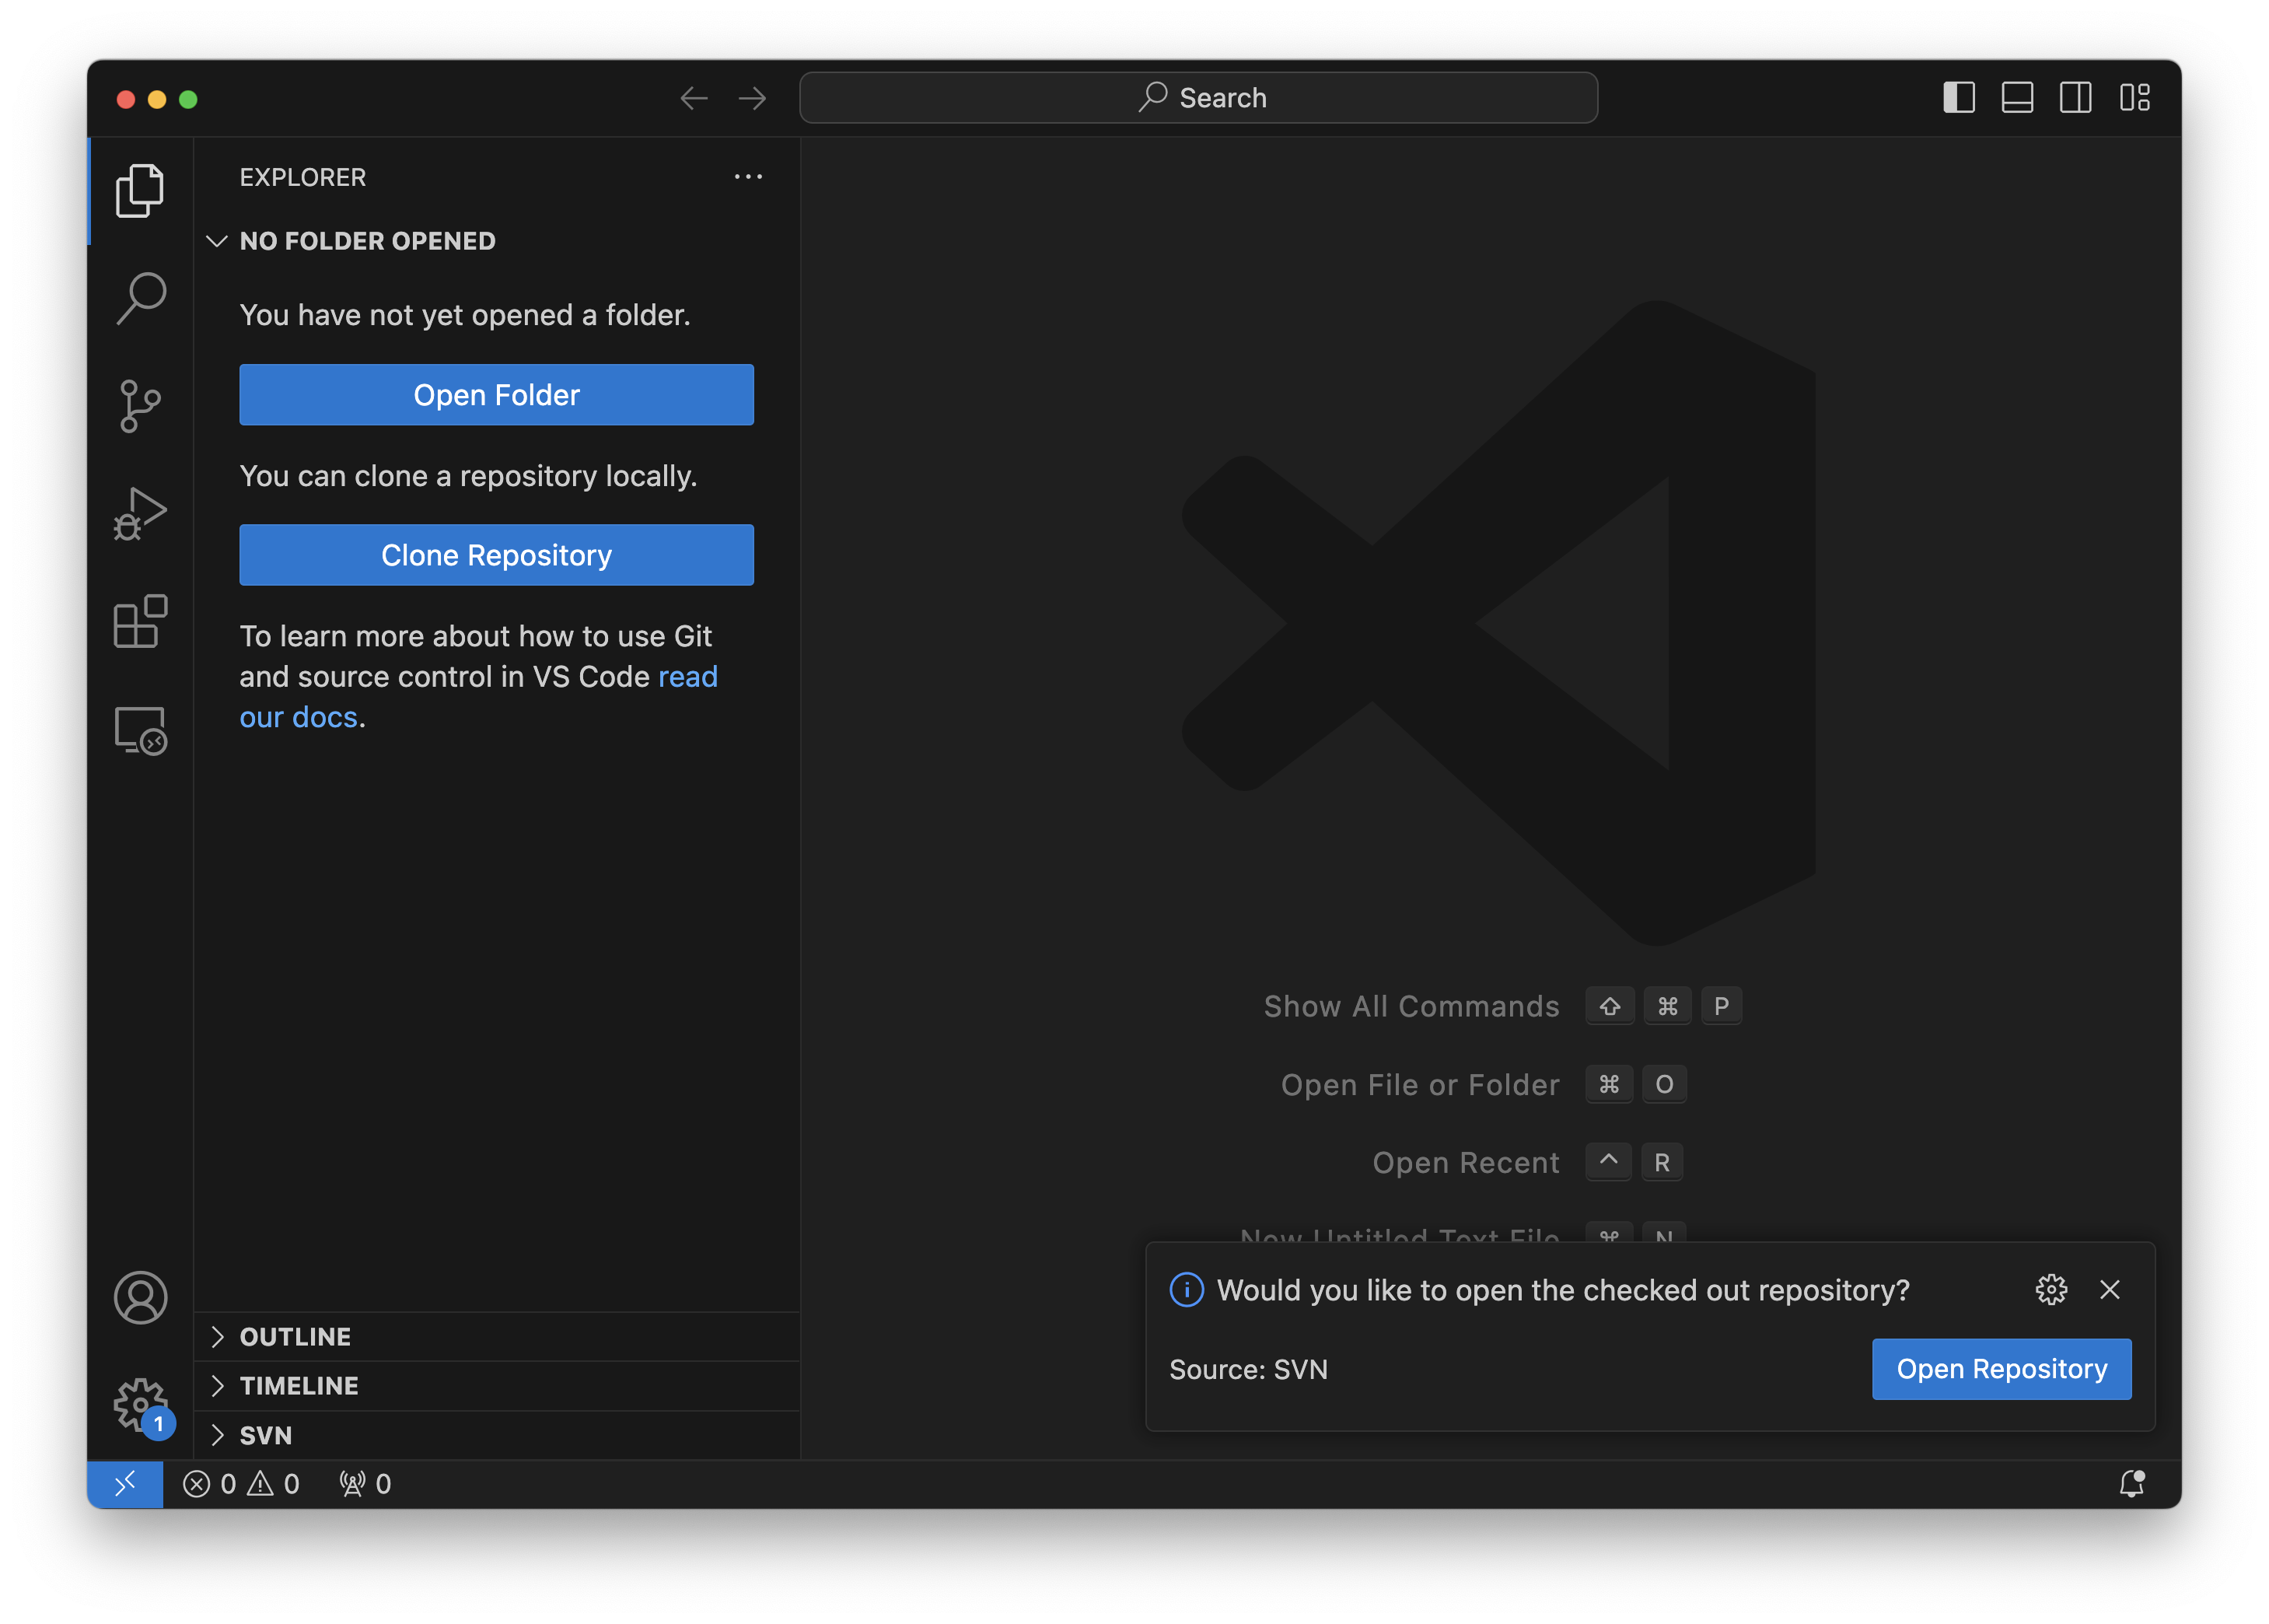Click inside the top Search box

[x=1198, y=97]
